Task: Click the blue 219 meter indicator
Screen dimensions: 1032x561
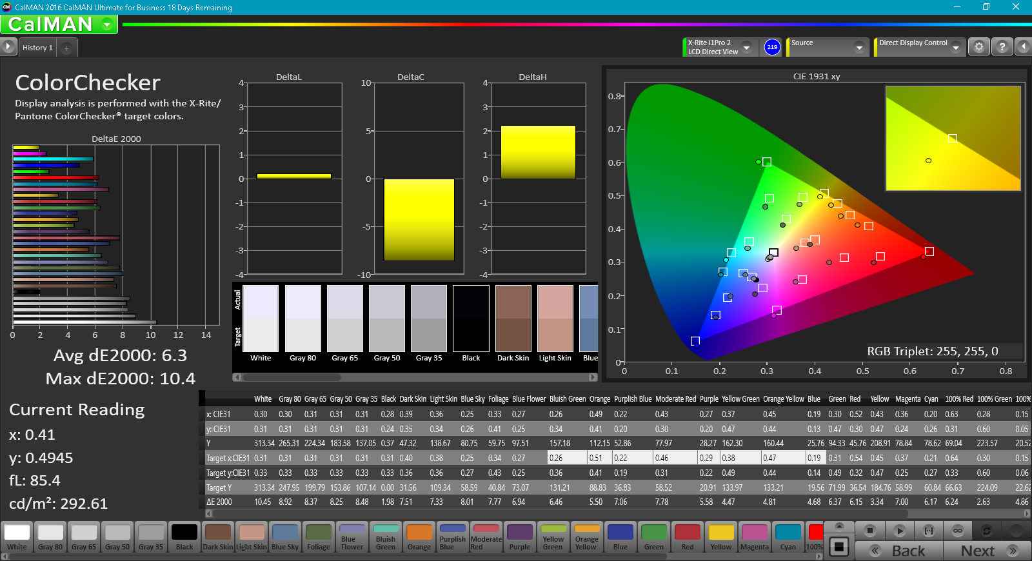Action: (x=772, y=47)
